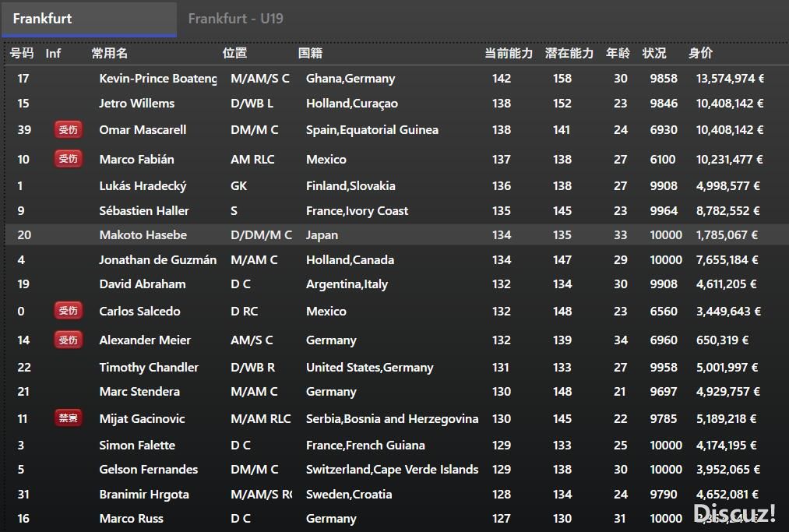Switch to the Frankfurt tab
The height and width of the screenshot is (532, 789).
89,19
